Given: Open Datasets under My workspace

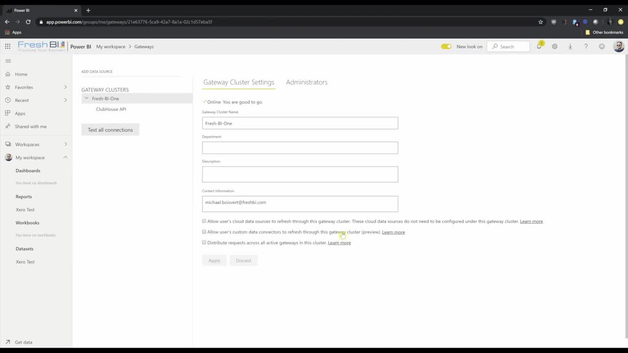Looking at the screenshot, I should pos(25,249).
